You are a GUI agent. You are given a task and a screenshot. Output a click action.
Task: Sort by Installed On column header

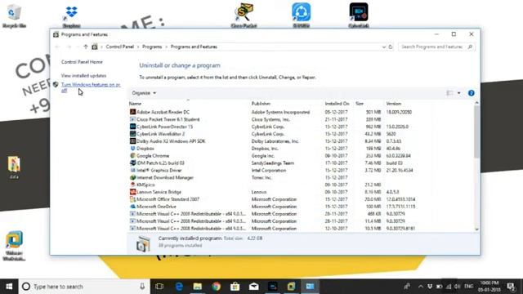click(x=337, y=104)
